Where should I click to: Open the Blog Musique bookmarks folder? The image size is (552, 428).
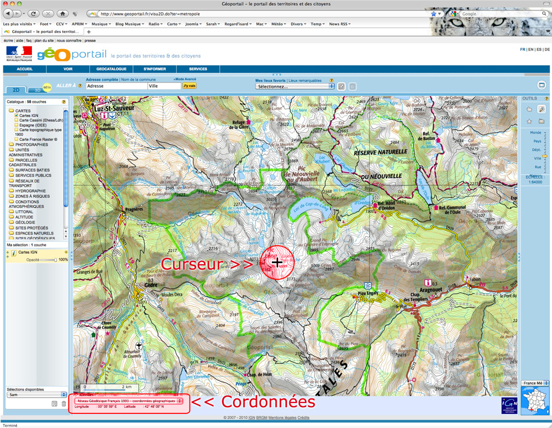130,24
